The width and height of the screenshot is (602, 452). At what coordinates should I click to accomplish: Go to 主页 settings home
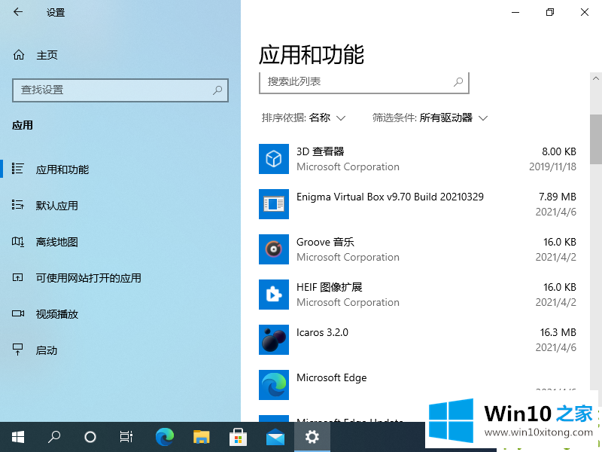point(47,55)
